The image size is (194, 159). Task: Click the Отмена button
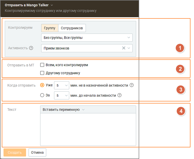coord(37,152)
